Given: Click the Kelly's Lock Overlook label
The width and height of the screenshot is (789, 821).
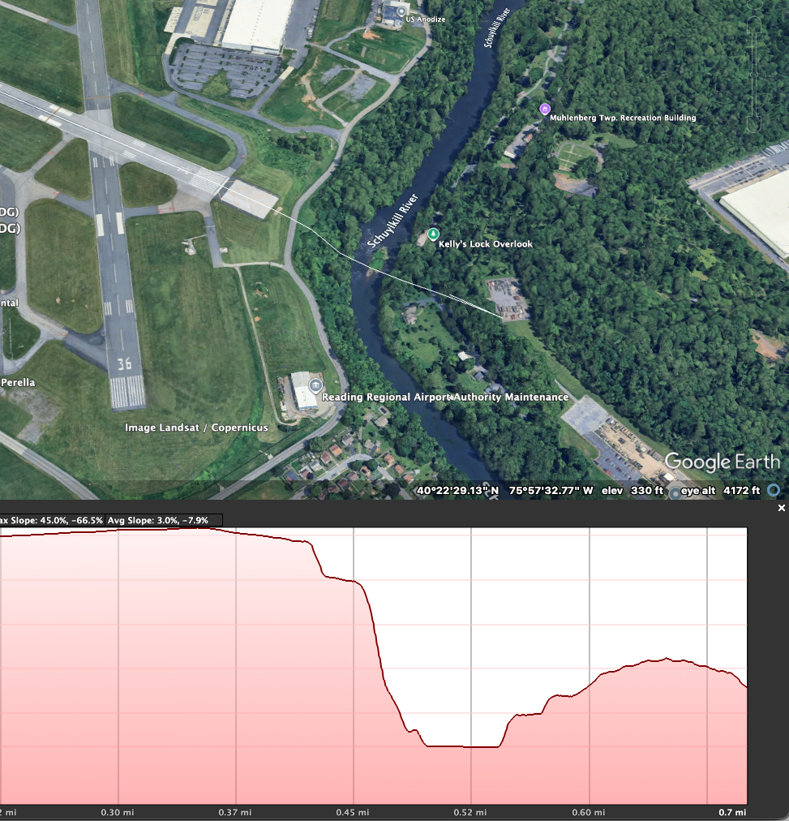Looking at the screenshot, I should click(486, 244).
